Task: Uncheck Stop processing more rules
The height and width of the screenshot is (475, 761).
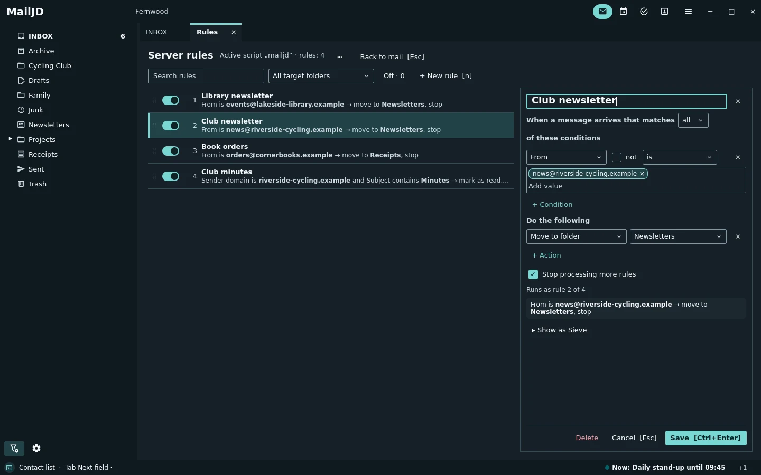Action: tap(533, 274)
